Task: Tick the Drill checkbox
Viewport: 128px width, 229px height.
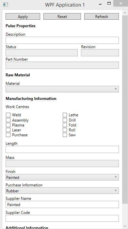Action: pos(65,120)
